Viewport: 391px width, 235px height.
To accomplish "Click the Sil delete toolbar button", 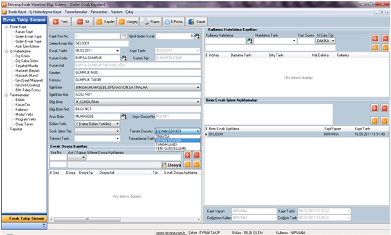I will point(82,22).
